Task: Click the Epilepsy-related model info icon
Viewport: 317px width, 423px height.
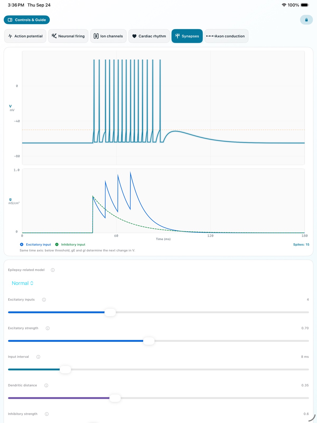Action: [x=53, y=270]
